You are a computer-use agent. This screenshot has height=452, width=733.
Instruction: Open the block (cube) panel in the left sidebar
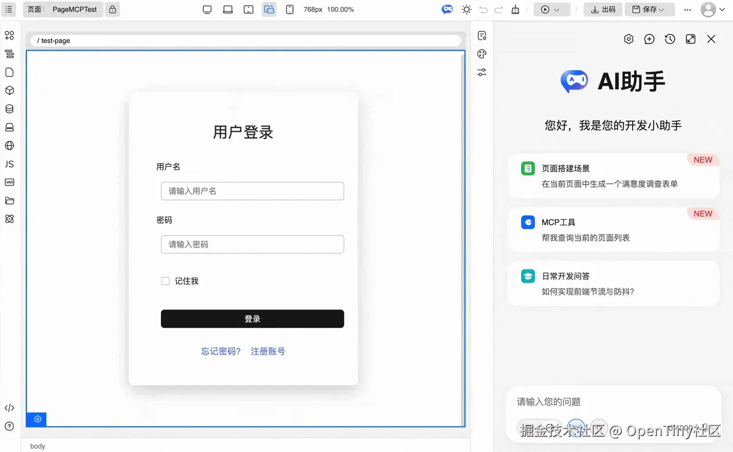9,90
